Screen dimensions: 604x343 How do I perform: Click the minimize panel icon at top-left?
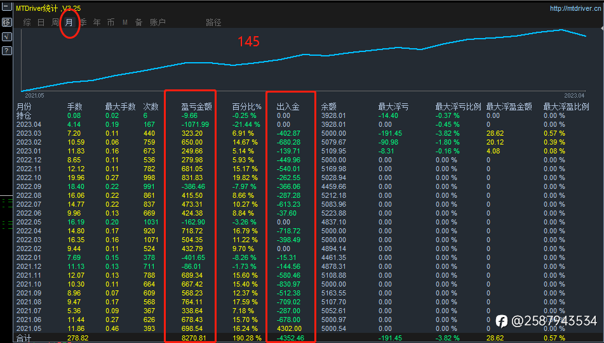(x=6, y=8)
